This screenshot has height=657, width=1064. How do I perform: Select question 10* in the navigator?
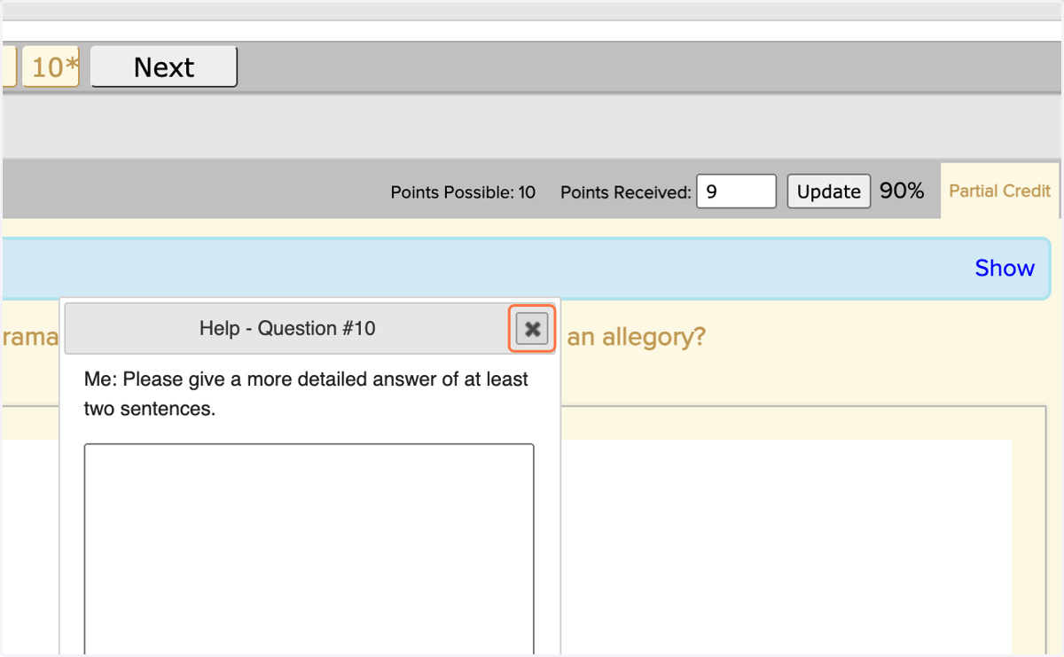pyautogui.click(x=51, y=67)
